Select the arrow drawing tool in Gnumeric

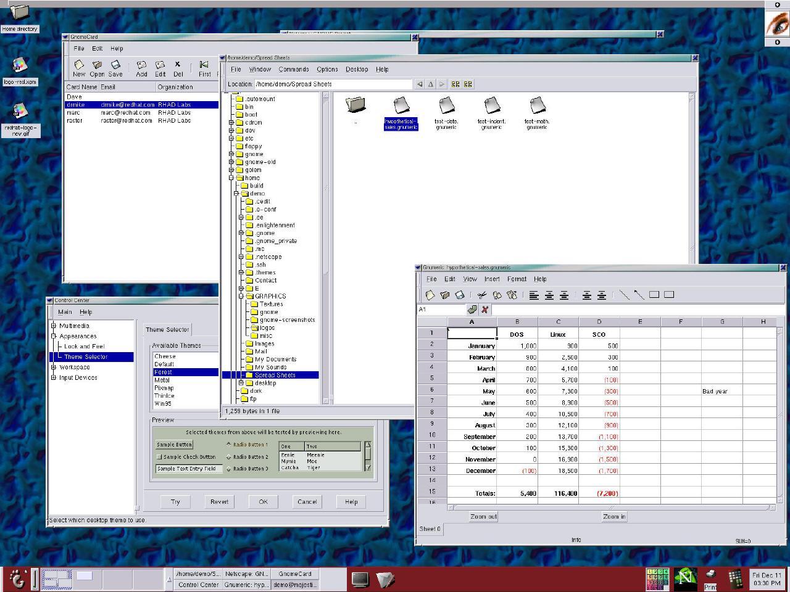tap(639, 295)
